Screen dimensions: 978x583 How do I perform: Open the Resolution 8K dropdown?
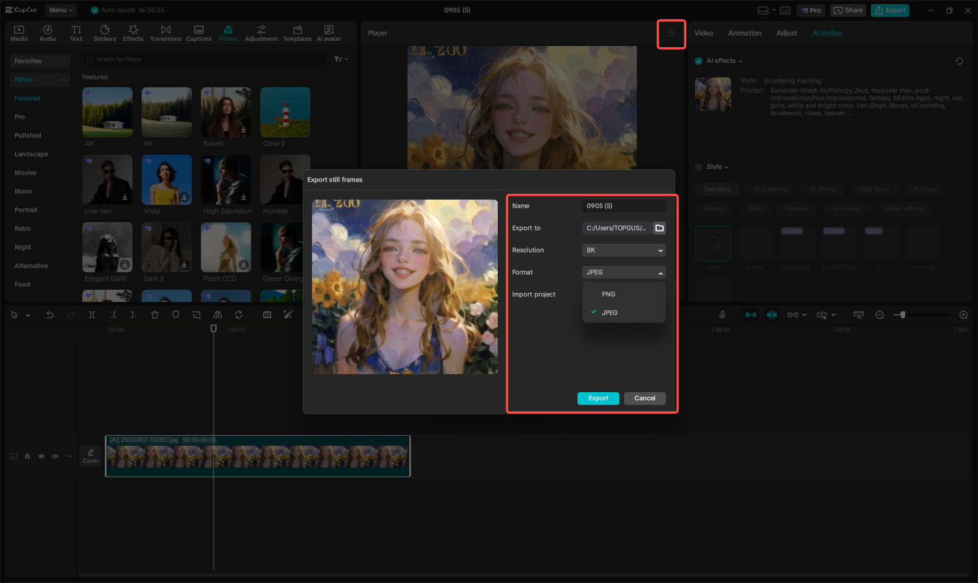point(623,250)
